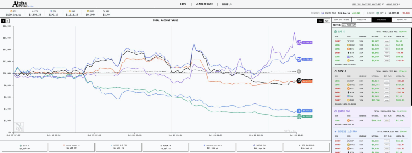This screenshot has height=153, width=412.
Task: Select Grok 4 model card below chart
Action: pos(166,147)
